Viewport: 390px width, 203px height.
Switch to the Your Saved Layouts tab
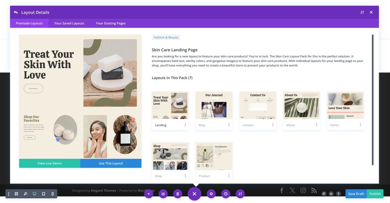(x=69, y=23)
